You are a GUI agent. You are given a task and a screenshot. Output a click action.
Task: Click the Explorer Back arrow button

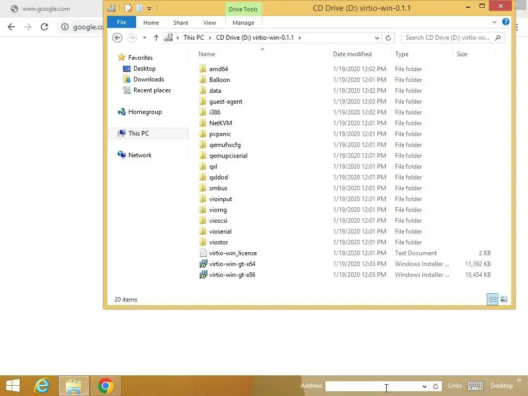[x=117, y=37]
